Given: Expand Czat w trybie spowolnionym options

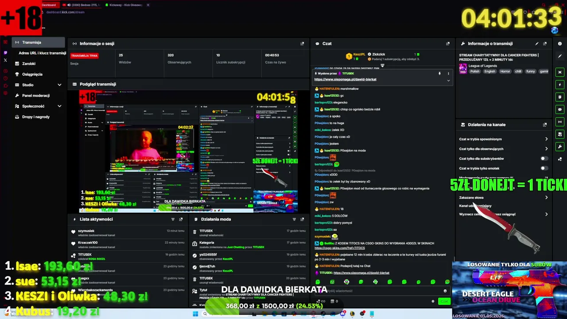Looking at the screenshot, I should pyautogui.click(x=546, y=139).
